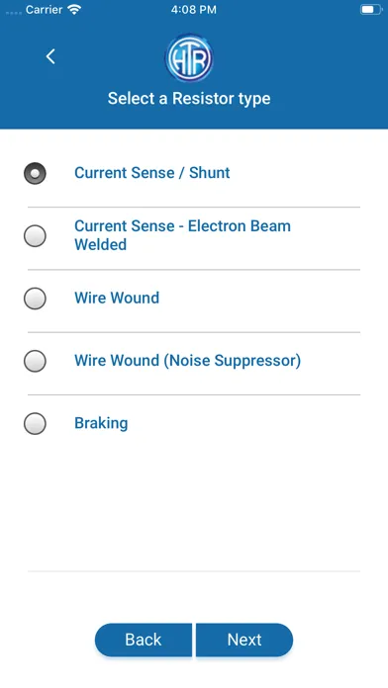Click the 'Wire Wound' option text
The width and height of the screenshot is (388, 688).
[x=117, y=298]
